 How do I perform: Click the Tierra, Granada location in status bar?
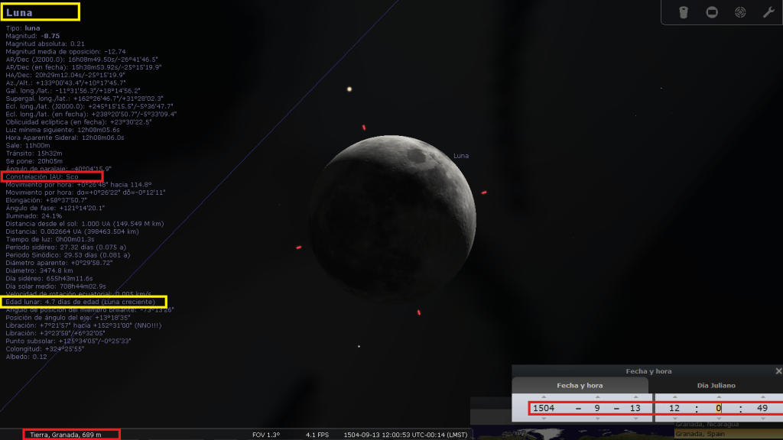pos(71,434)
